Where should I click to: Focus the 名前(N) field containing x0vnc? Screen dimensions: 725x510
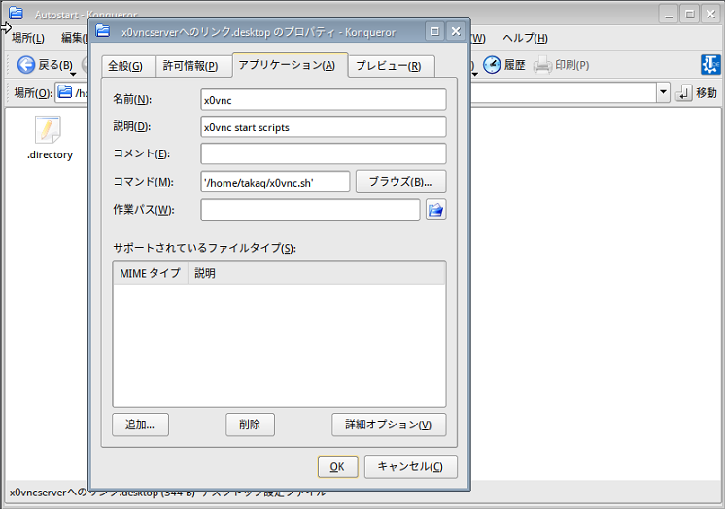pyautogui.click(x=324, y=100)
